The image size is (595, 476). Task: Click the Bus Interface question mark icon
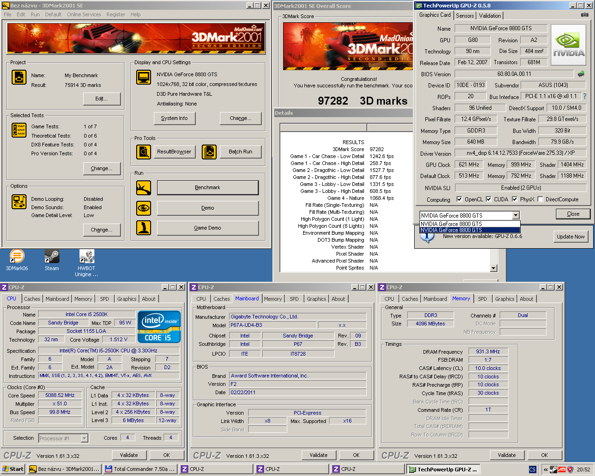pos(585,96)
